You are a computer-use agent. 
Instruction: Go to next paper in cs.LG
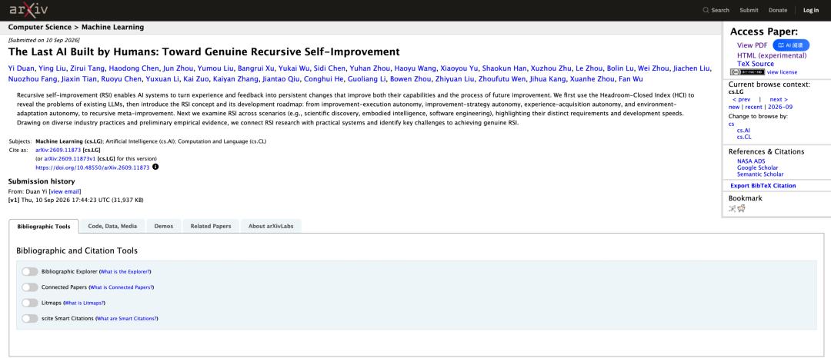[779, 99]
